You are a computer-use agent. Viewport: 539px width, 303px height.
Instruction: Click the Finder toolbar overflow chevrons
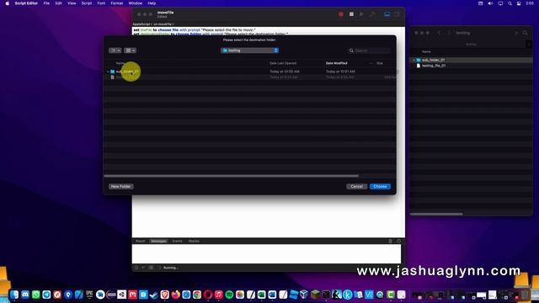[516, 33]
